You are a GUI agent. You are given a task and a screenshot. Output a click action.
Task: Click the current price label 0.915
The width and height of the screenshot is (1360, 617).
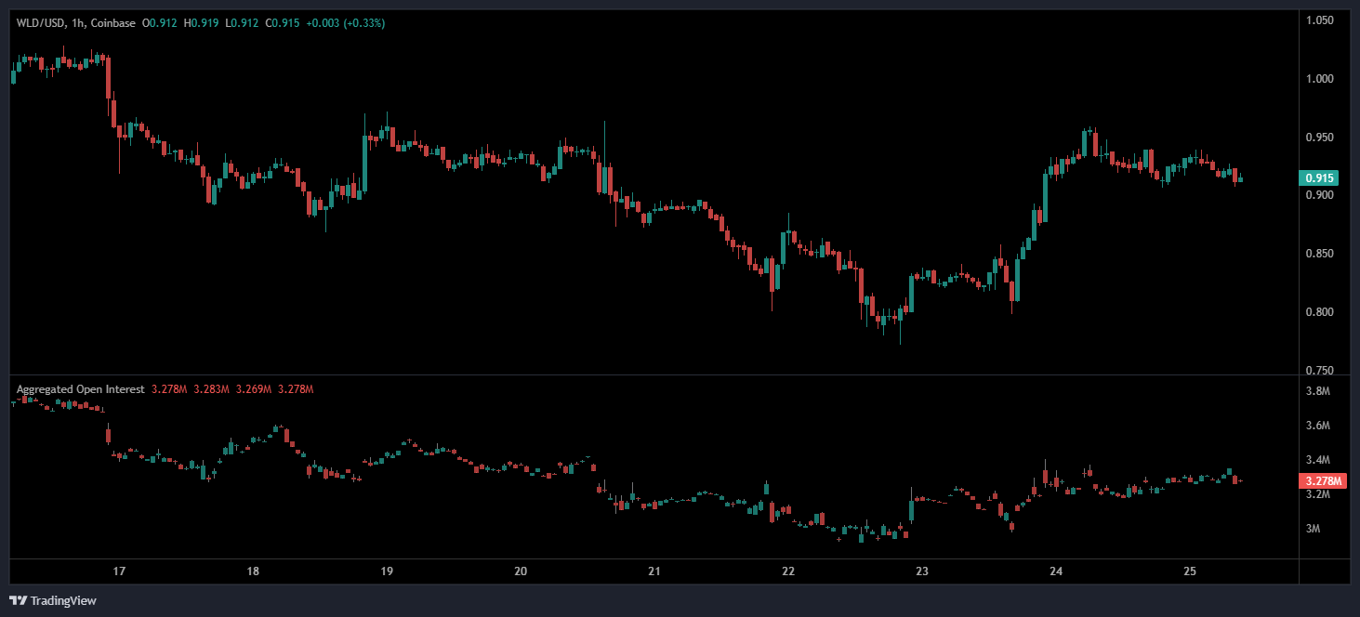coord(1320,178)
